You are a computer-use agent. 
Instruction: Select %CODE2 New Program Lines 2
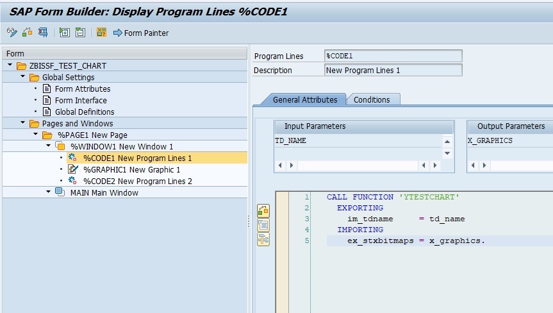click(138, 182)
